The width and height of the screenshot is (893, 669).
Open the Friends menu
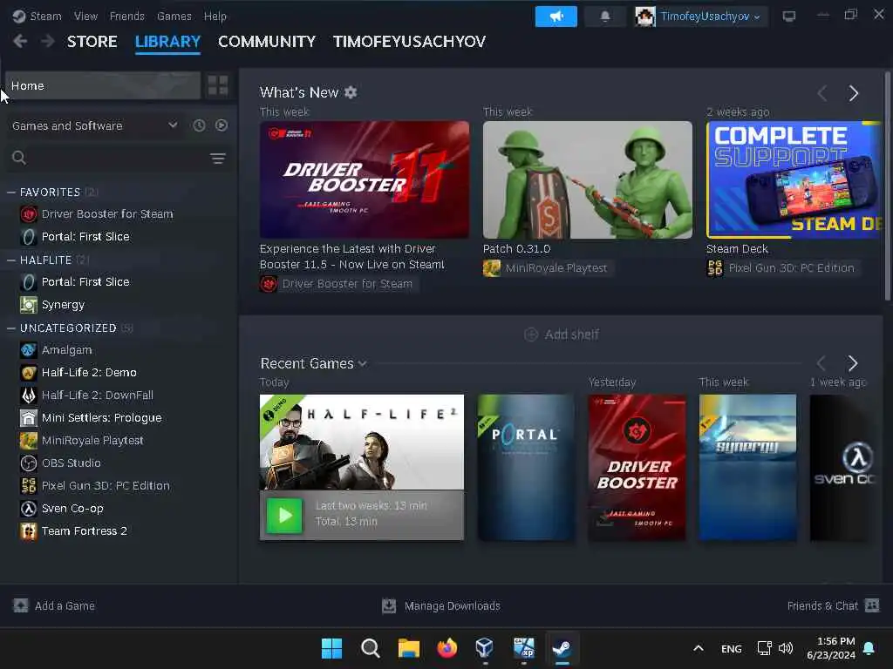(x=127, y=16)
